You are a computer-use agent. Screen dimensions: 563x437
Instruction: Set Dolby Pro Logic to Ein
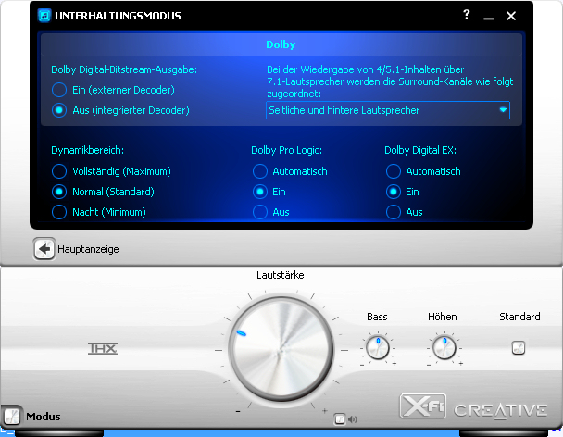coord(260,192)
